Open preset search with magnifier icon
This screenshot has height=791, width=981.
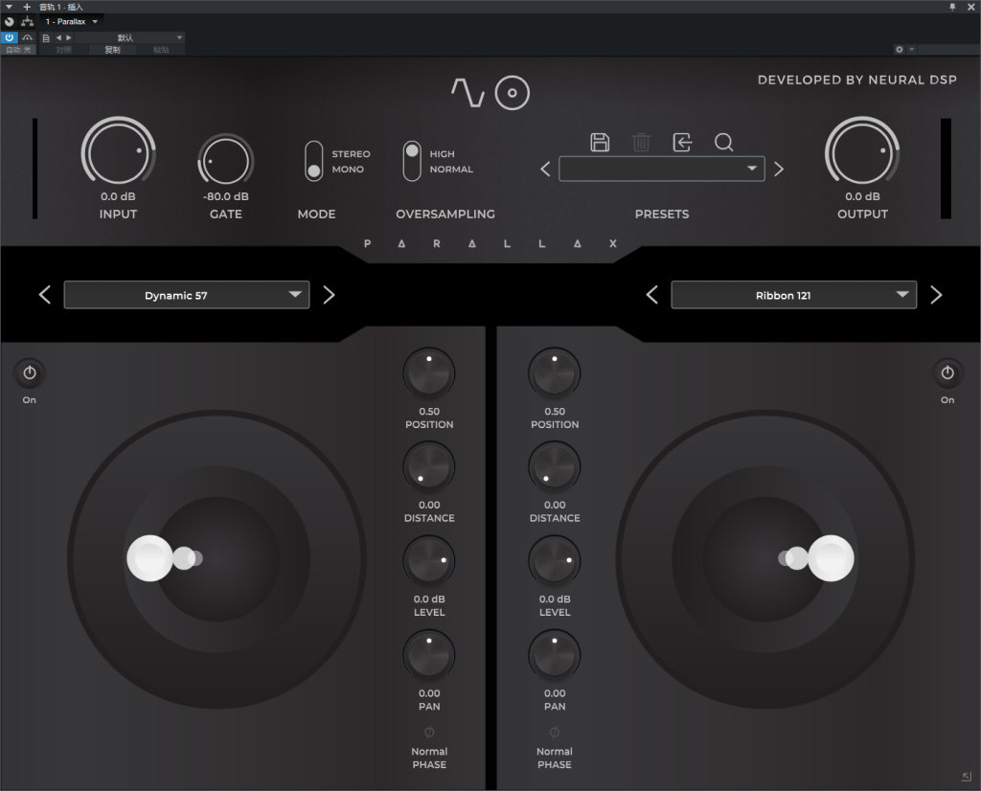(x=724, y=143)
